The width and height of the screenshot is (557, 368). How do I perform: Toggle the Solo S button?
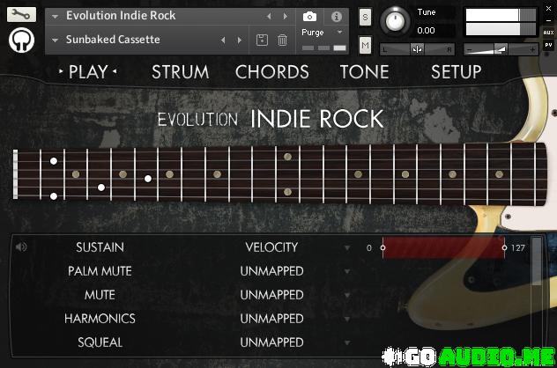(365, 18)
